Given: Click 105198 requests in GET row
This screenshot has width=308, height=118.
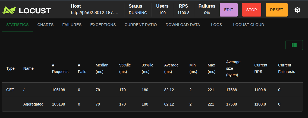Looking at the screenshot, I should (59, 90).
